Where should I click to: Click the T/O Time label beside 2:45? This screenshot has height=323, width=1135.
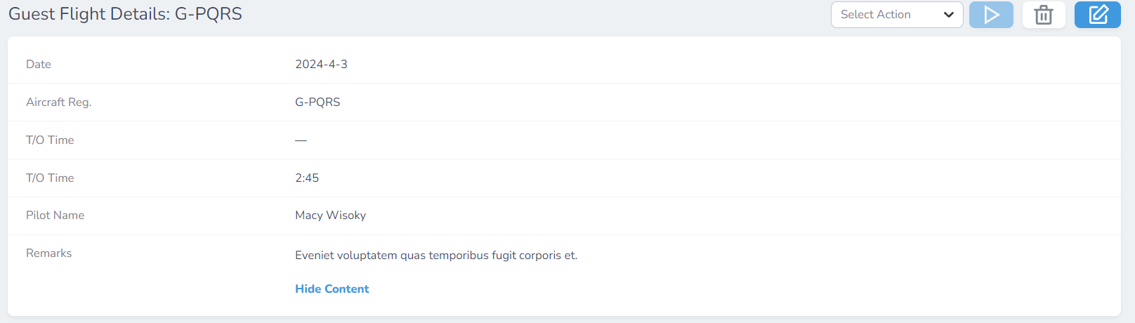pos(50,178)
